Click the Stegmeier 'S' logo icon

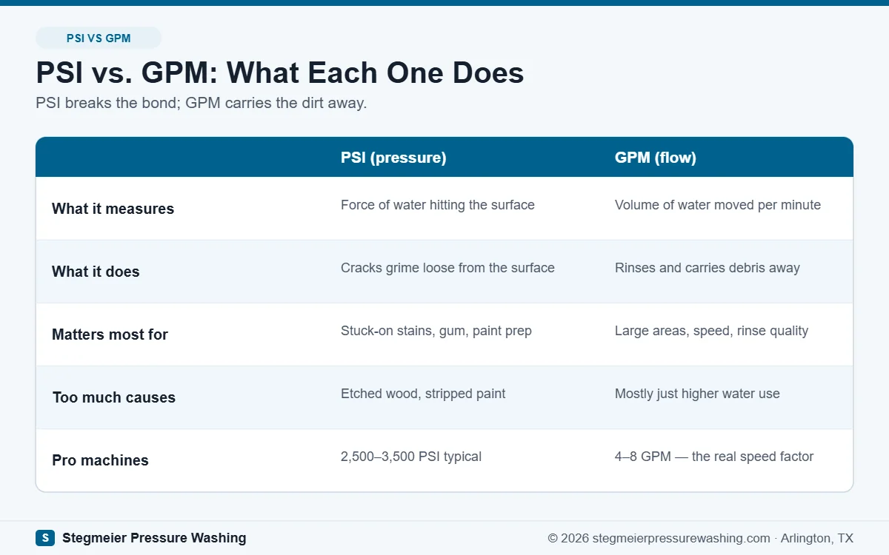click(x=45, y=538)
